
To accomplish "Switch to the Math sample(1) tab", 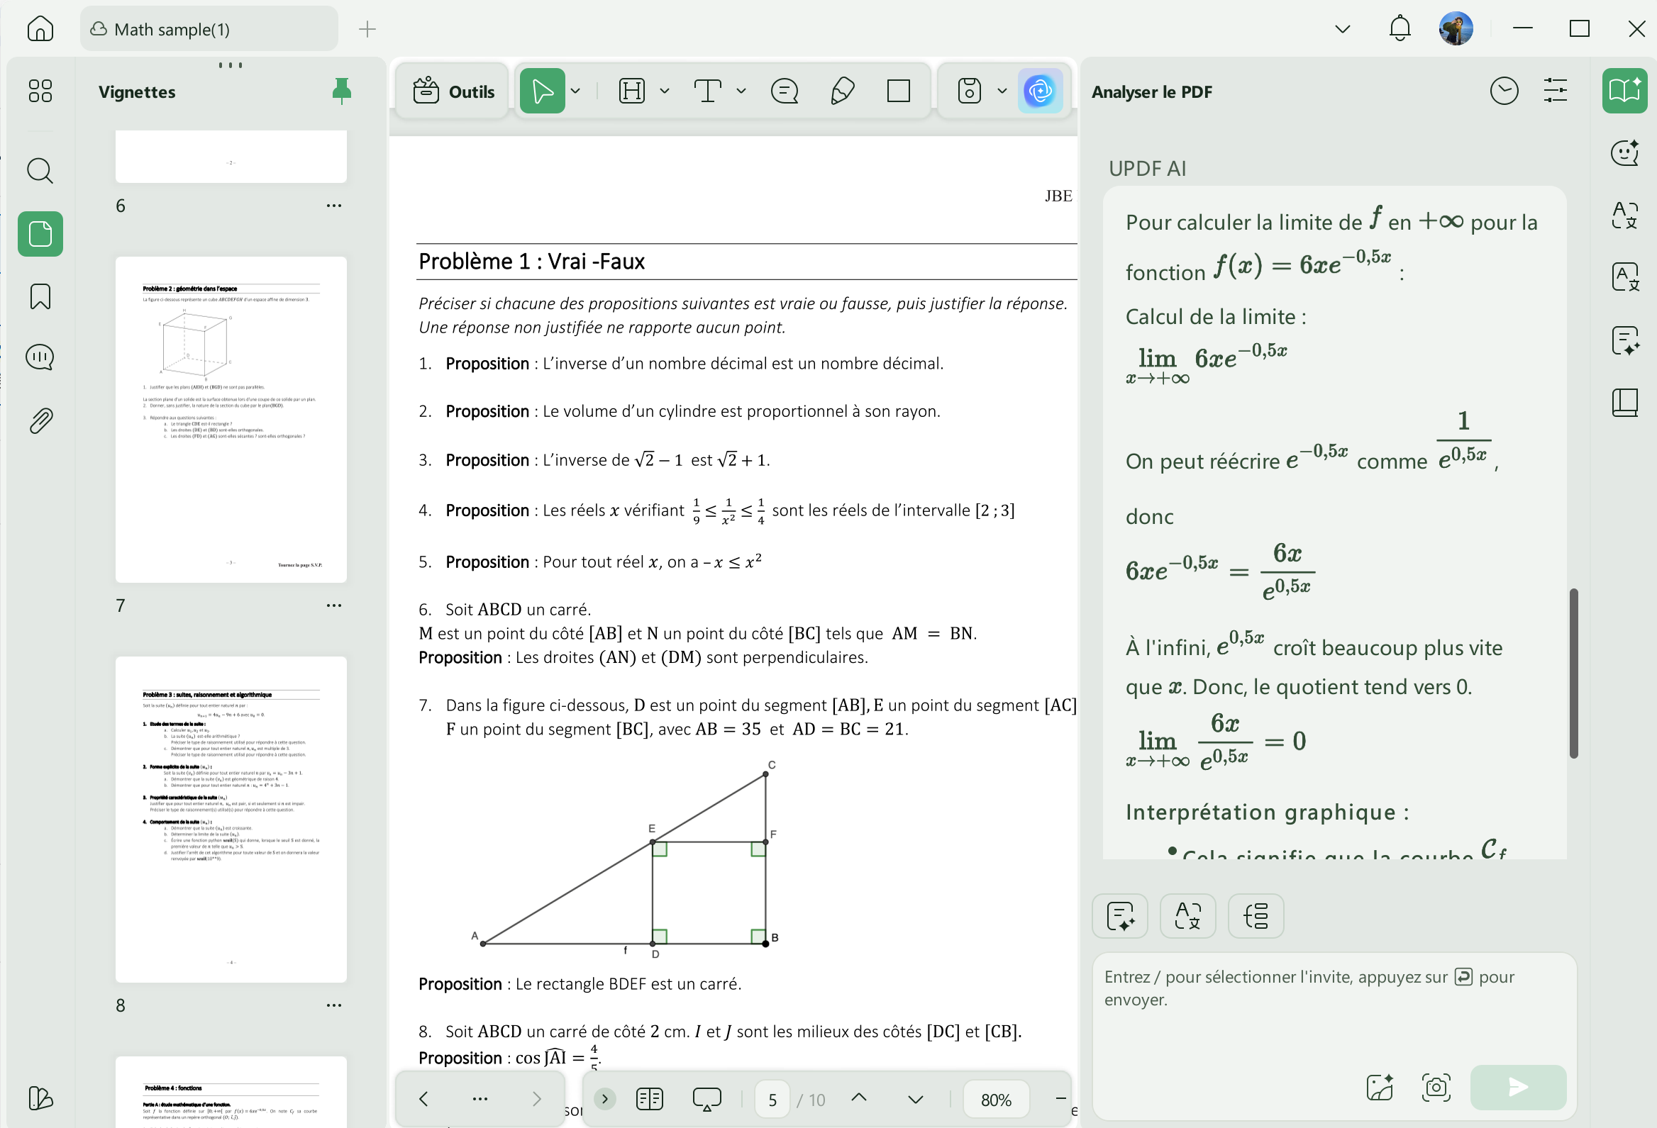I will [x=209, y=29].
